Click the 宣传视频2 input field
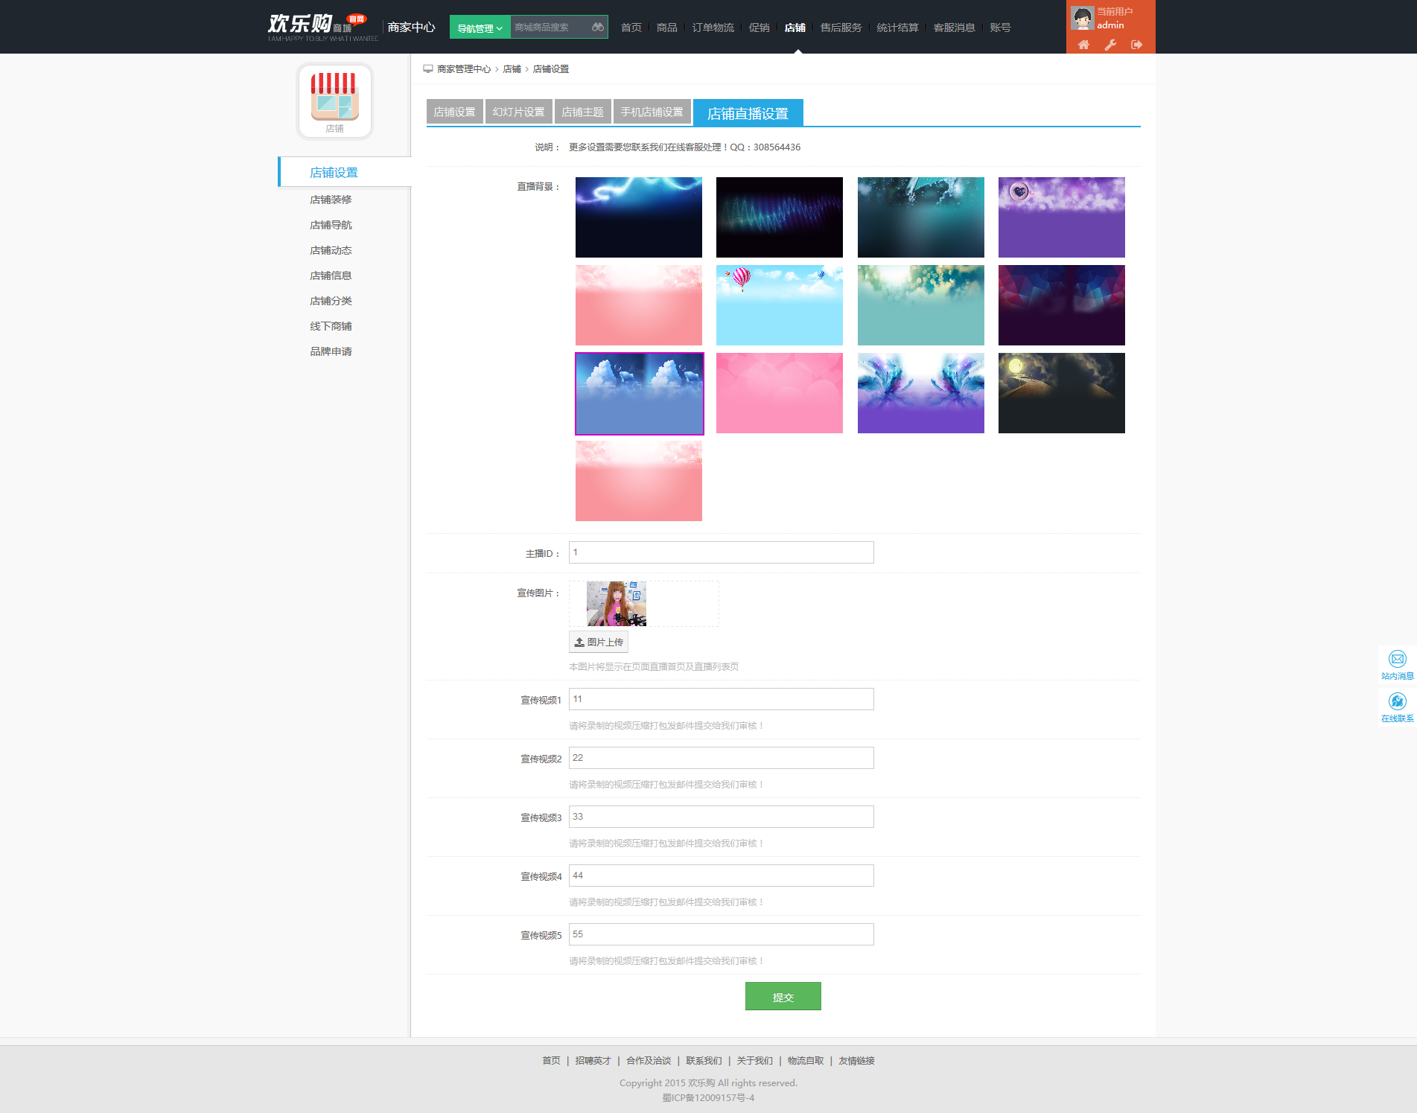Viewport: 1417px width, 1113px height. pyautogui.click(x=722, y=758)
